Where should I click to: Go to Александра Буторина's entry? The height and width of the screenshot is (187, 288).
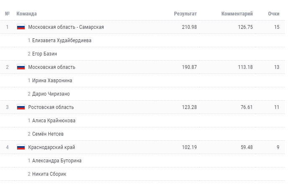point(56,161)
